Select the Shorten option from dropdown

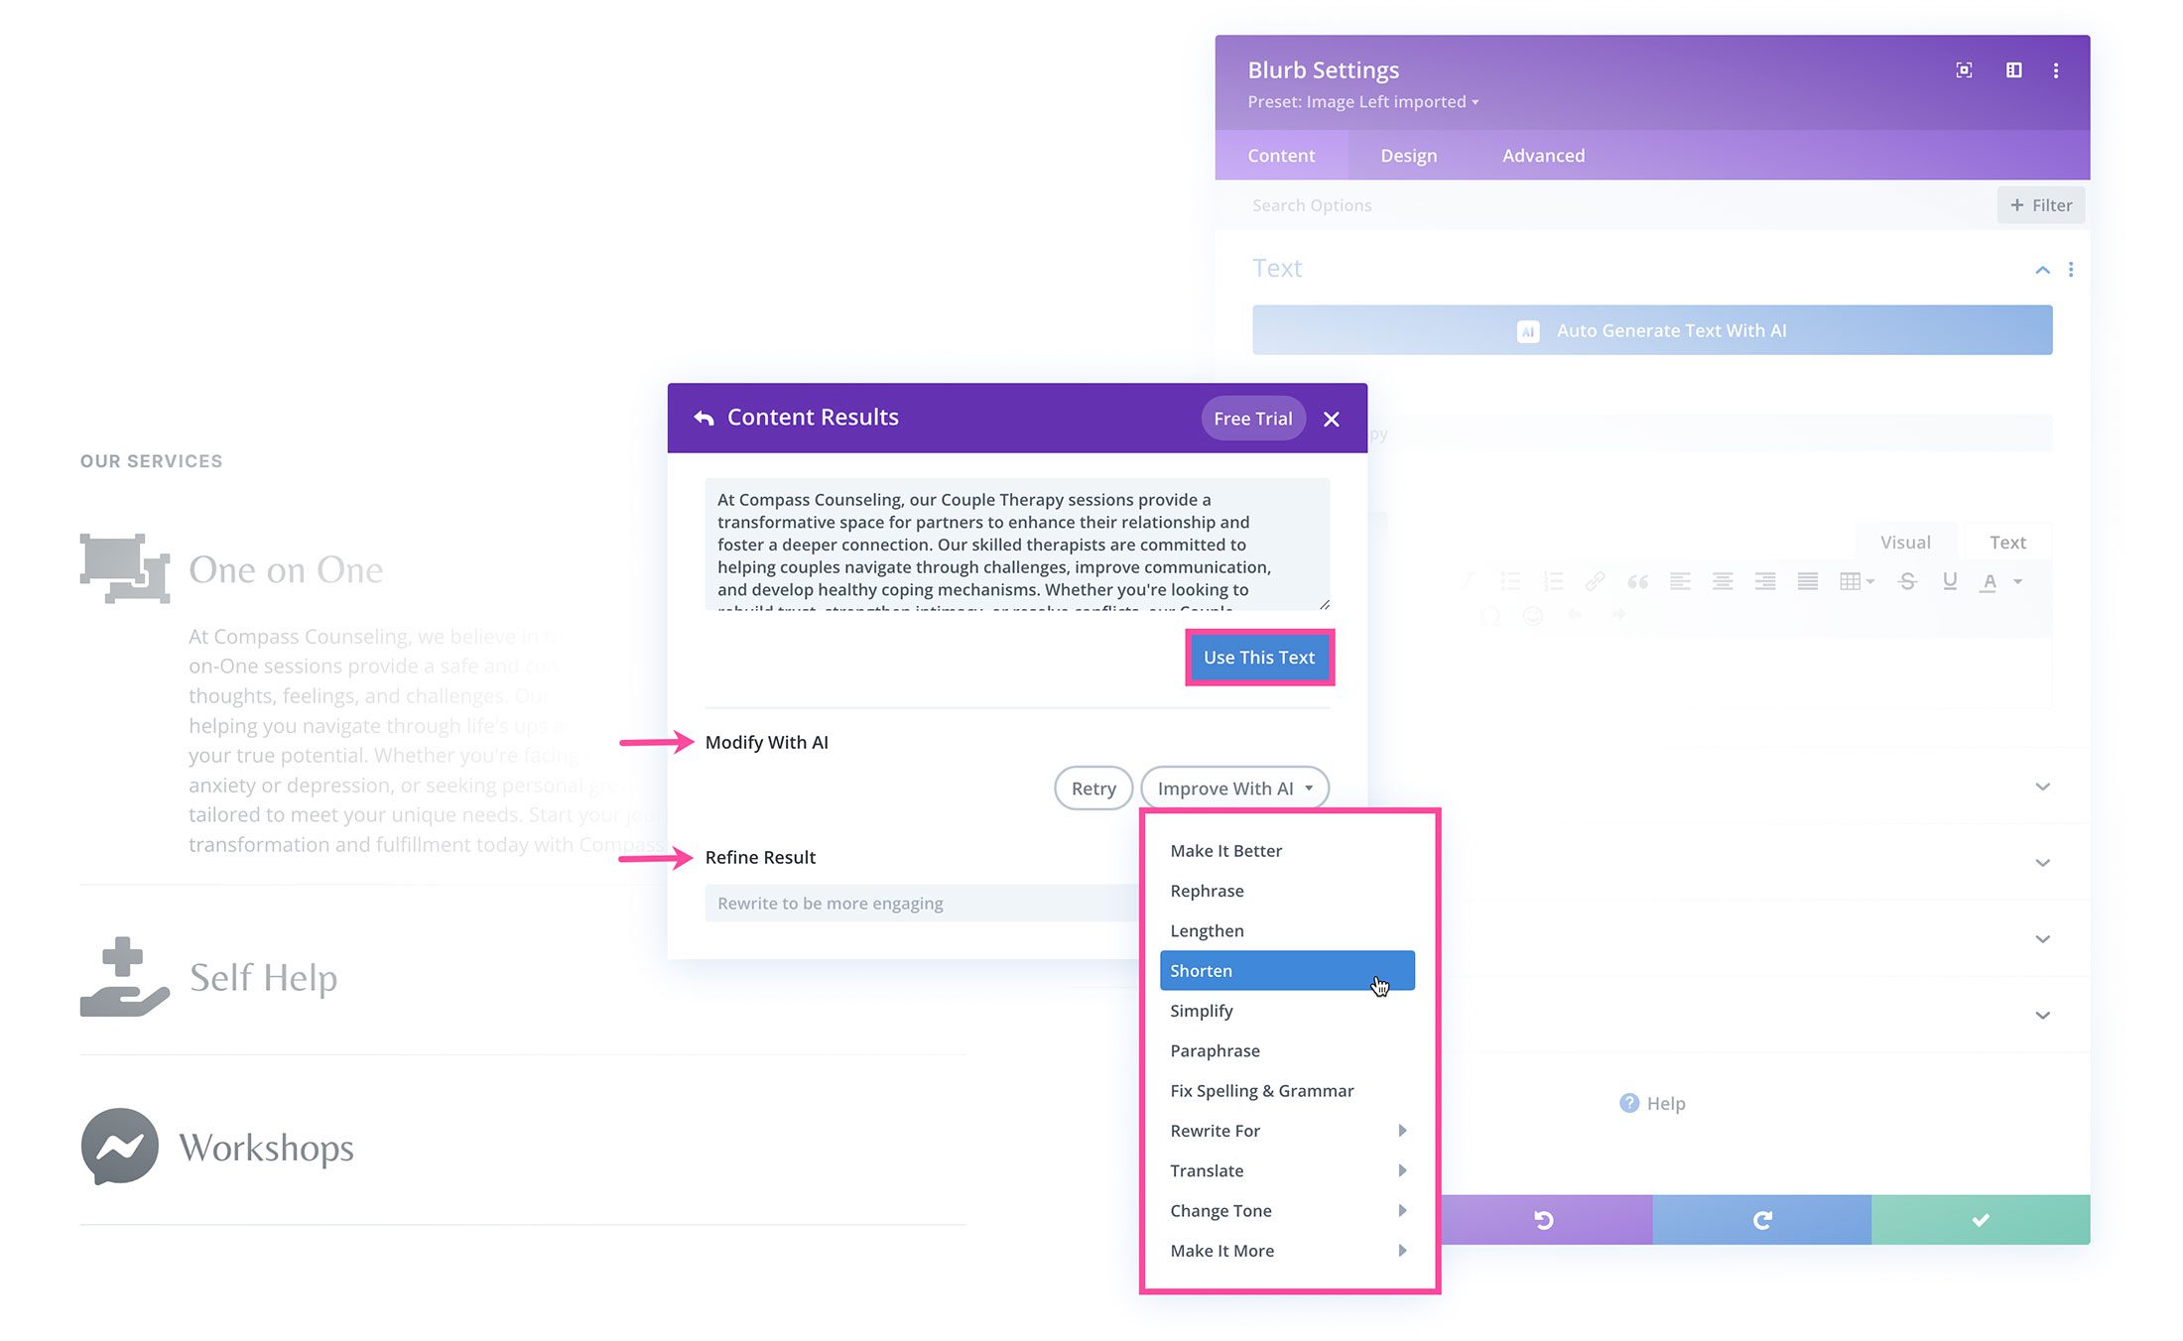click(1279, 970)
